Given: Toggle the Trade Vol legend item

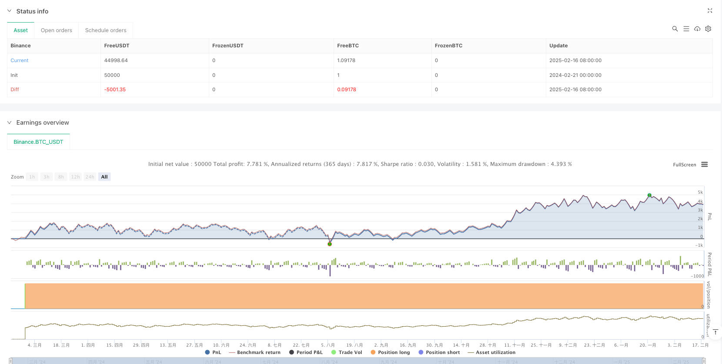Looking at the screenshot, I should [347, 352].
